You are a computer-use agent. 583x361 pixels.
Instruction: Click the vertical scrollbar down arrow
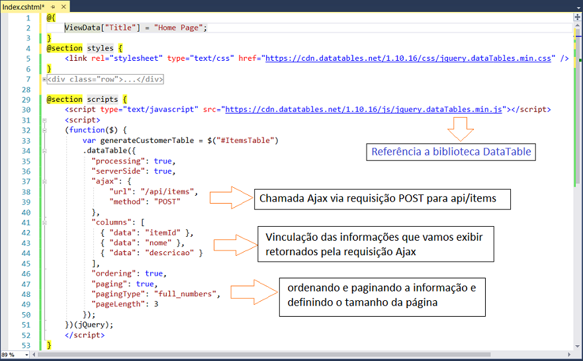click(577, 346)
